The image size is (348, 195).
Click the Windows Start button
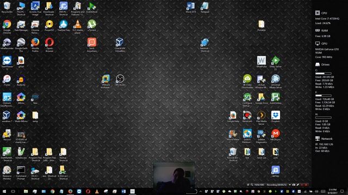[x=4, y=191]
